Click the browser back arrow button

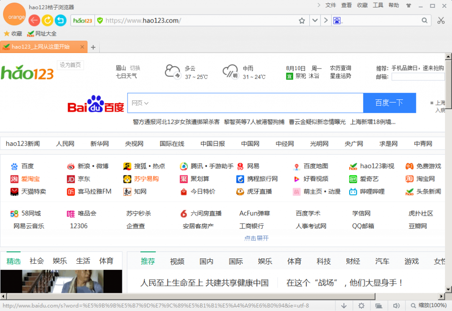click(34, 20)
